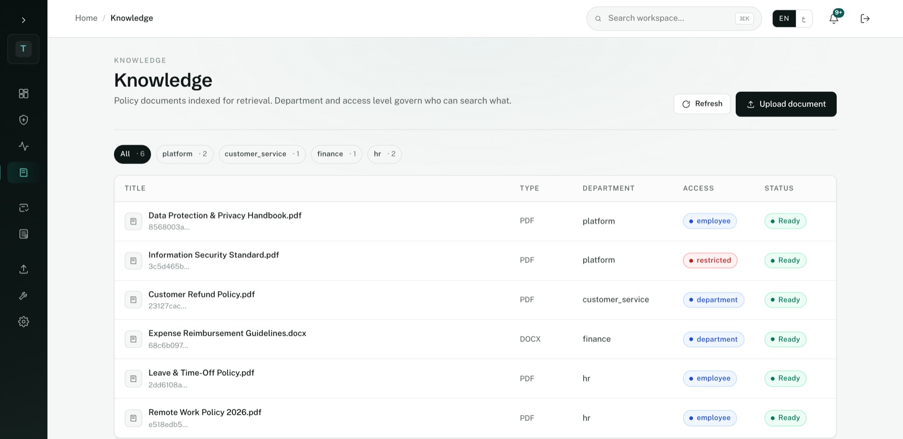Open the wrench tools icon in sidebar

[23, 296]
